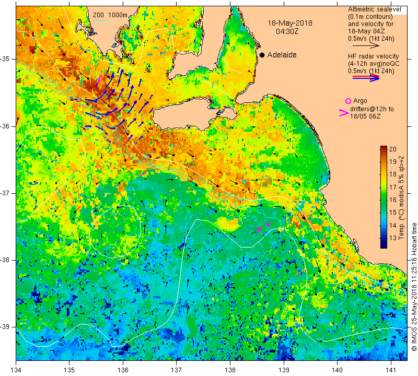Screen dimensions: 418x376
Task: Click the colour bar value 14
Action: point(393,225)
